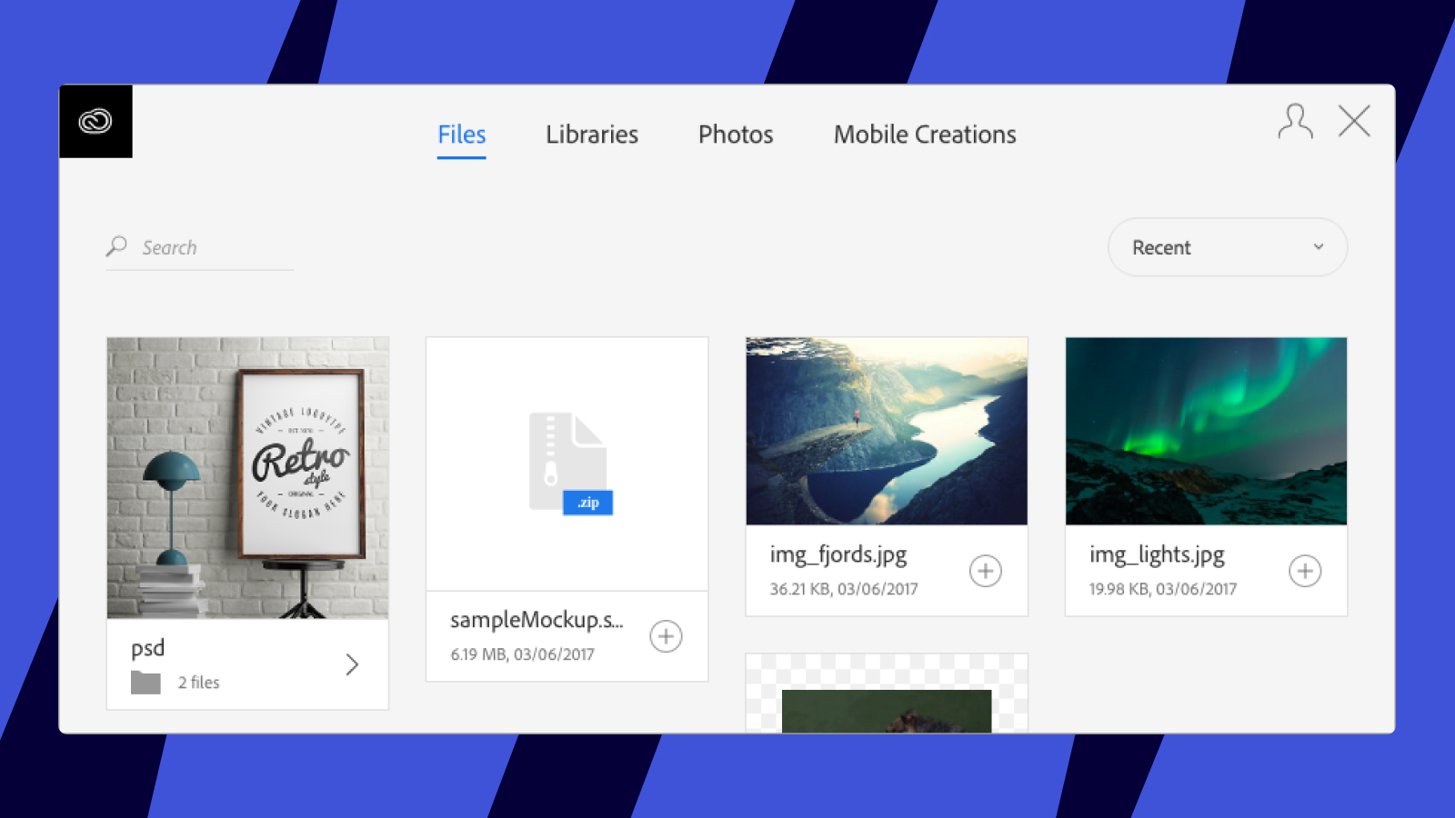The height and width of the screenshot is (818, 1455).
Task: Click the search magnifier icon
Action: [x=116, y=246]
